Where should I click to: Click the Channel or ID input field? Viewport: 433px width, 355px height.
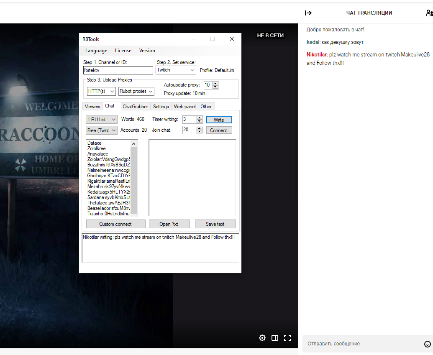[x=118, y=70]
